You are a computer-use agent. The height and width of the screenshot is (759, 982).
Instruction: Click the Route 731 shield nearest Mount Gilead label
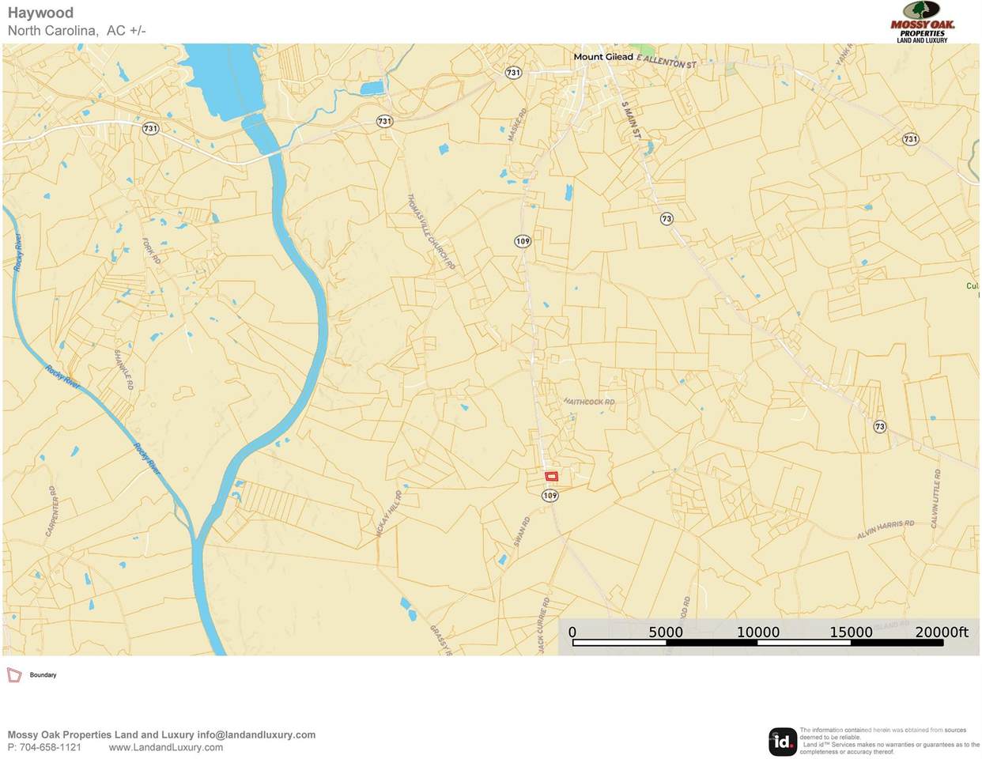click(x=513, y=73)
